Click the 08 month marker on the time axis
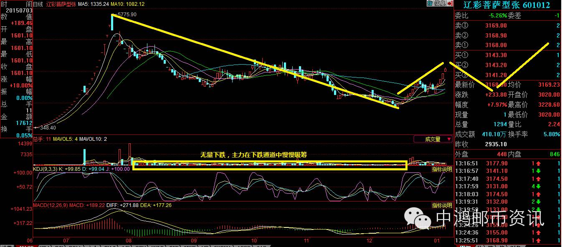The width and height of the screenshot is (562, 247). (129, 241)
